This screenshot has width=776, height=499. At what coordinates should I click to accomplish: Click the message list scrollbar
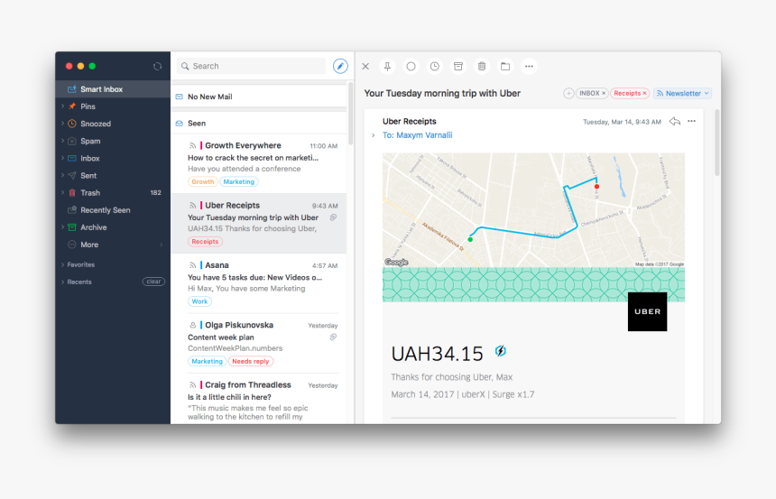(351, 114)
